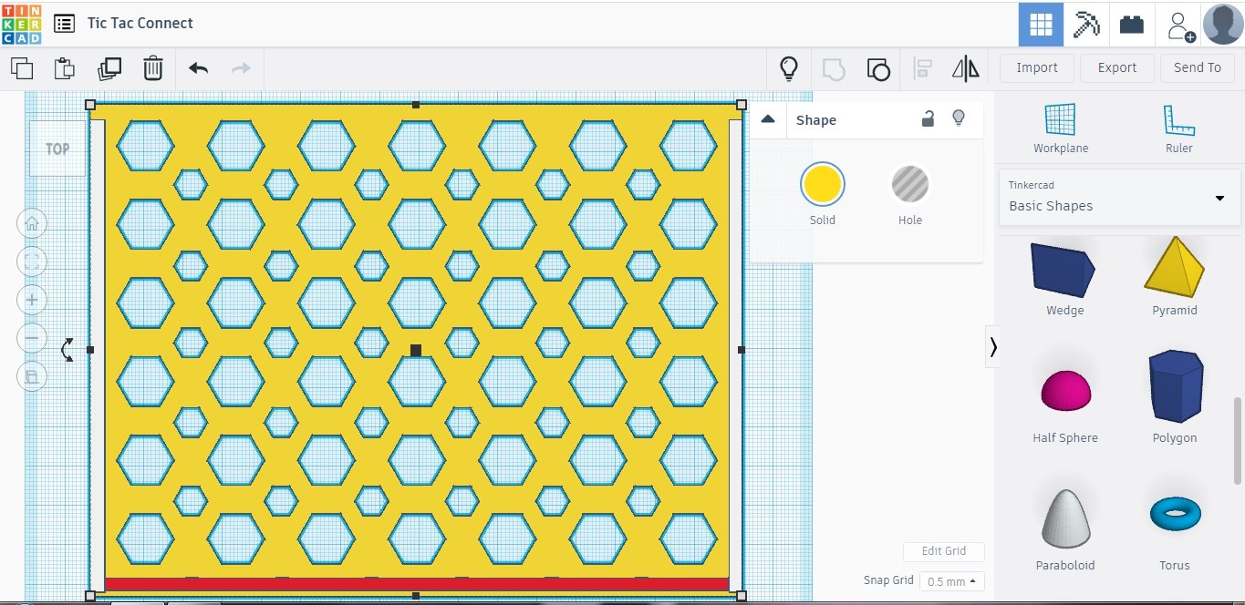The image size is (1245, 605).
Task: Switch to orthographic view cube icon
Action: coord(32,376)
